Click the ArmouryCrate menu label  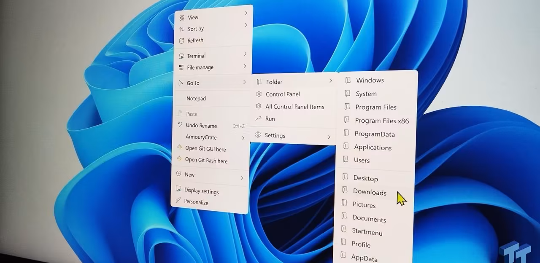[201, 137]
